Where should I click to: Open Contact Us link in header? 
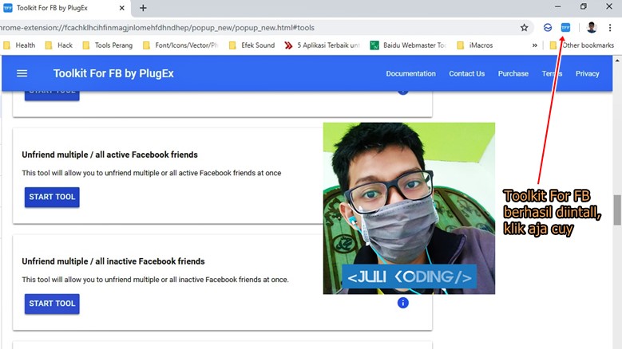tap(466, 73)
